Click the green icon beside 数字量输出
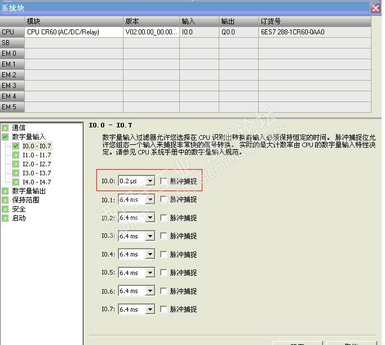385x345 pixels. (x=5, y=191)
